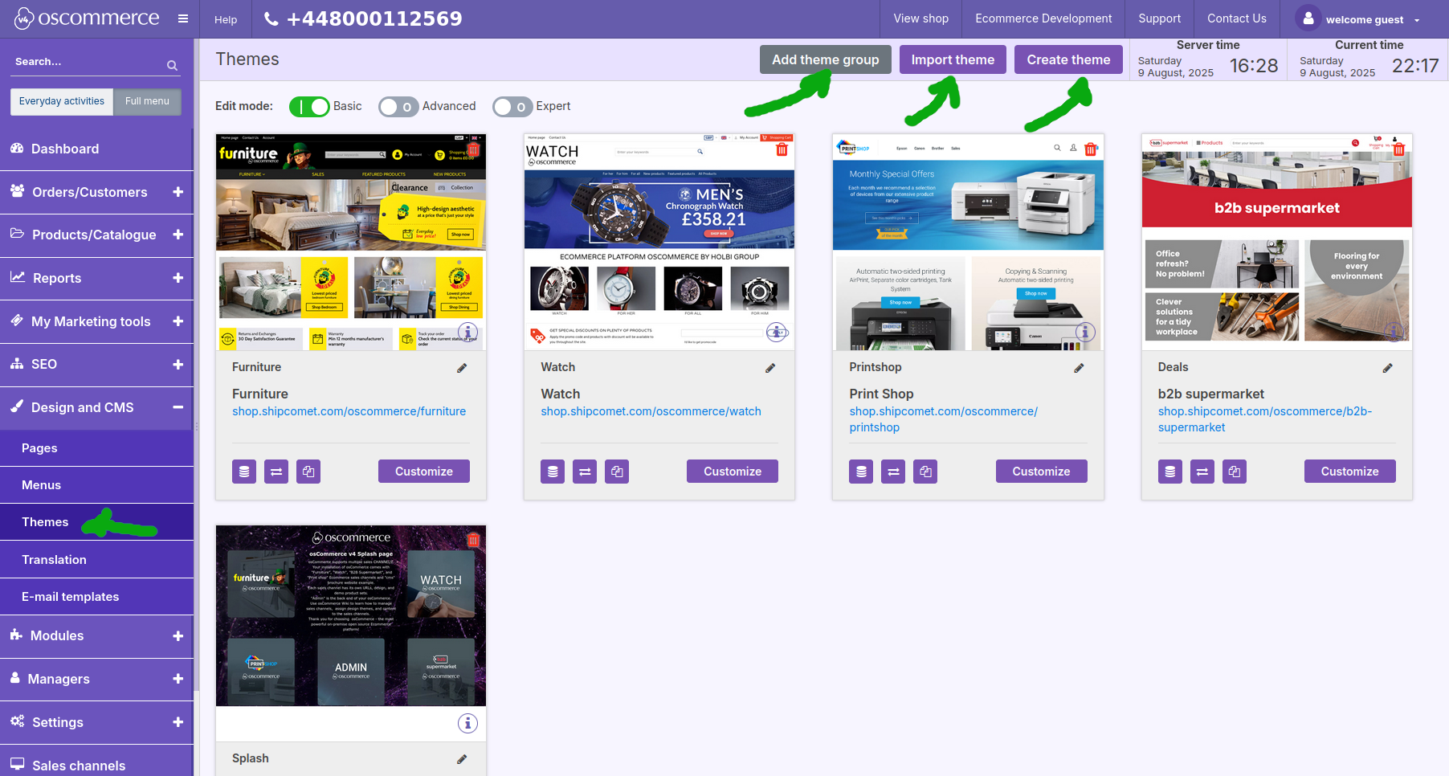Click the Create theme button
The width and height of the screenshot is (1449, 776).
(1068, 59)
